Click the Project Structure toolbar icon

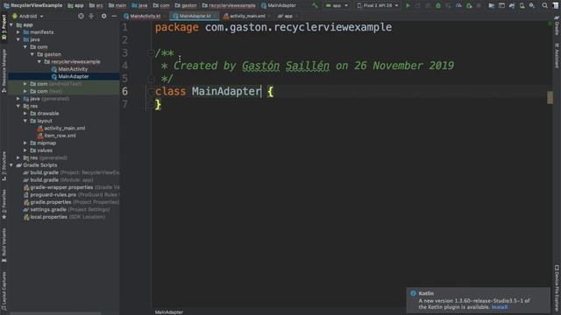492,5
